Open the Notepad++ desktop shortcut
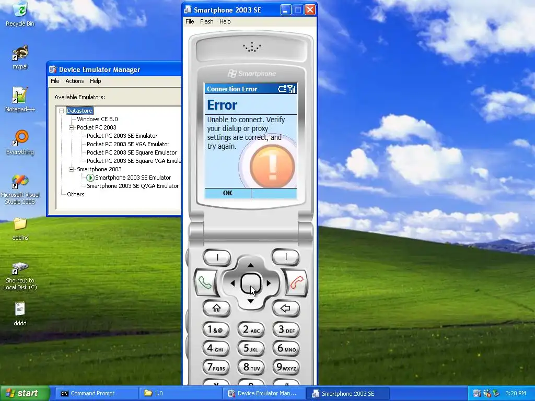 (x=20, y=100)
